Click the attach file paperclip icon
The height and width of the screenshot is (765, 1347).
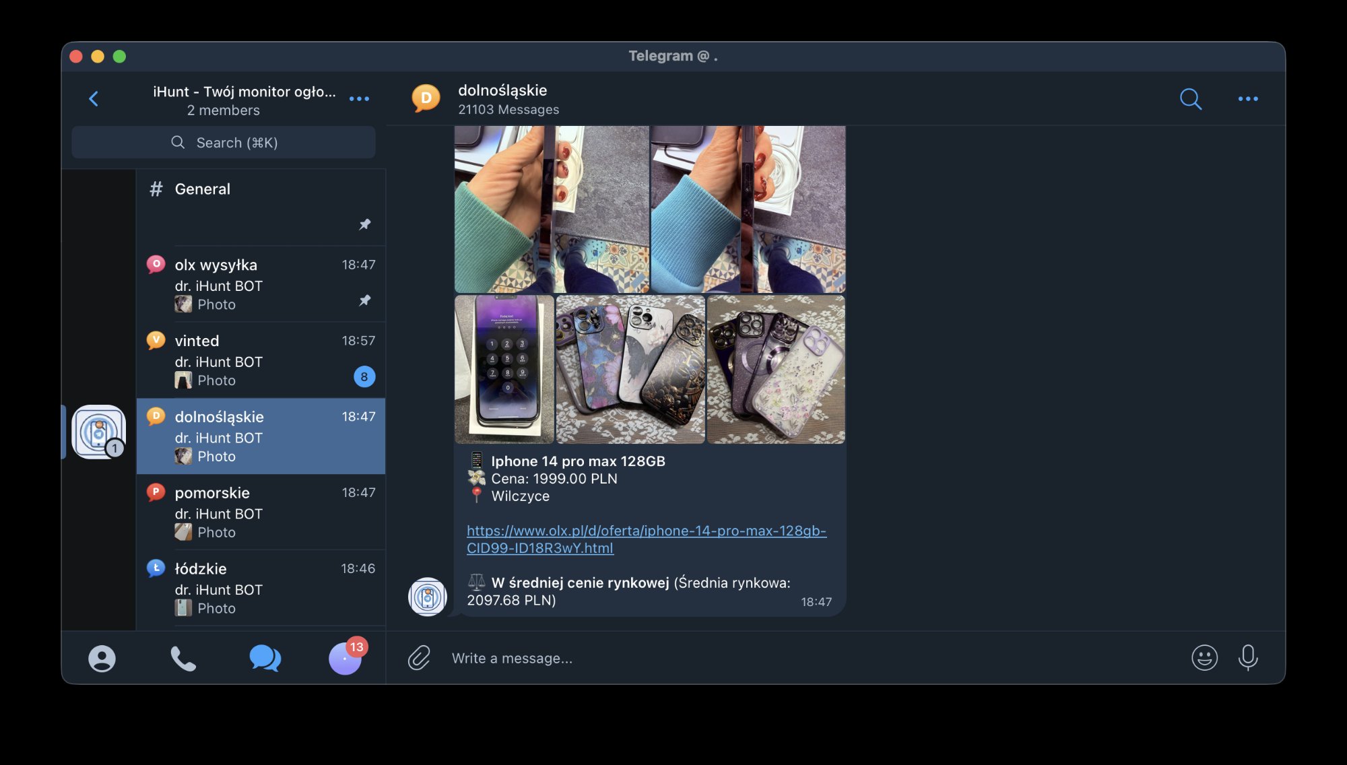419,658
